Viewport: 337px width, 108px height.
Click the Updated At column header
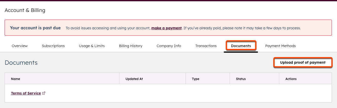point(134,79)
